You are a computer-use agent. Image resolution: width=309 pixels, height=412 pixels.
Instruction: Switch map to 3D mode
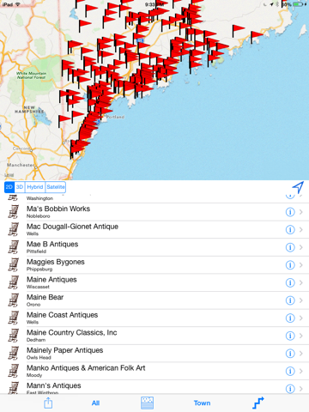20,187
